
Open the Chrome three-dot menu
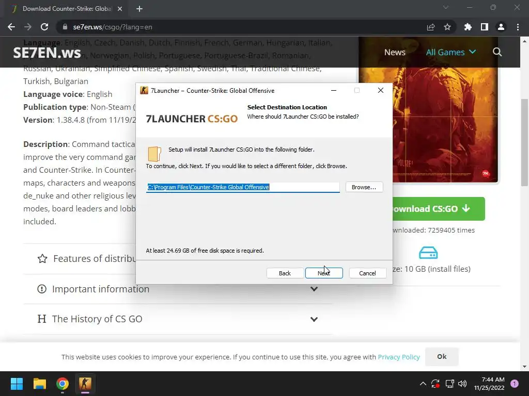click(x=518, y=27)
